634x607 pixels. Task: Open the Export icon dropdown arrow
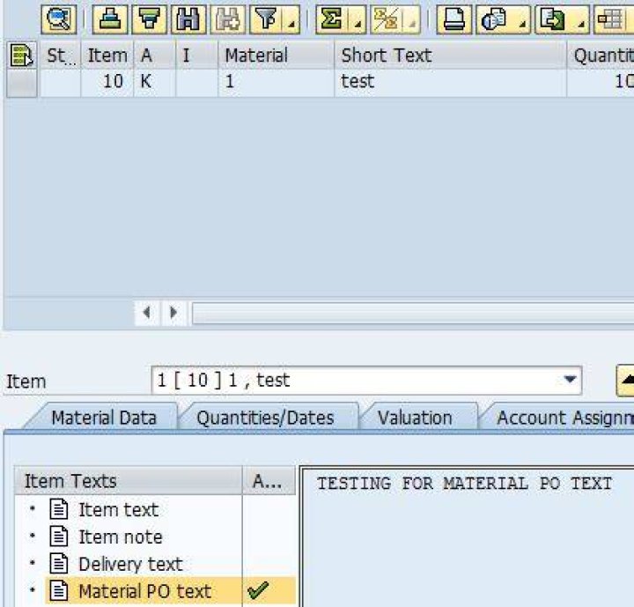tap(581, 25)
